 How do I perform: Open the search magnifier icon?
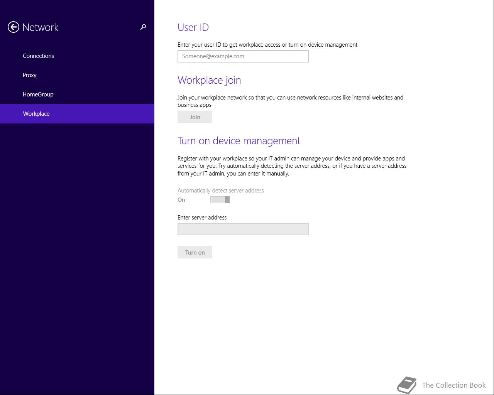click(143, 27)
